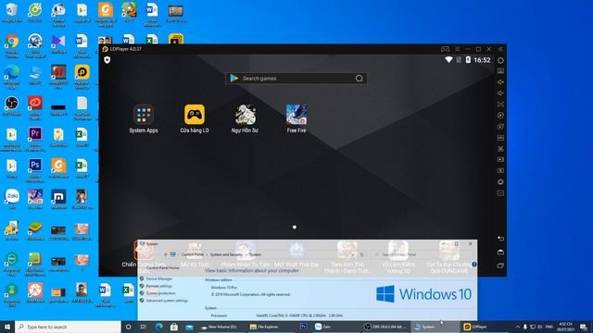Image resolution: width=593 pixels, height=333 pixels.
Task: Open Premiere Pro taskbar icon
Action: pos(303,327)
